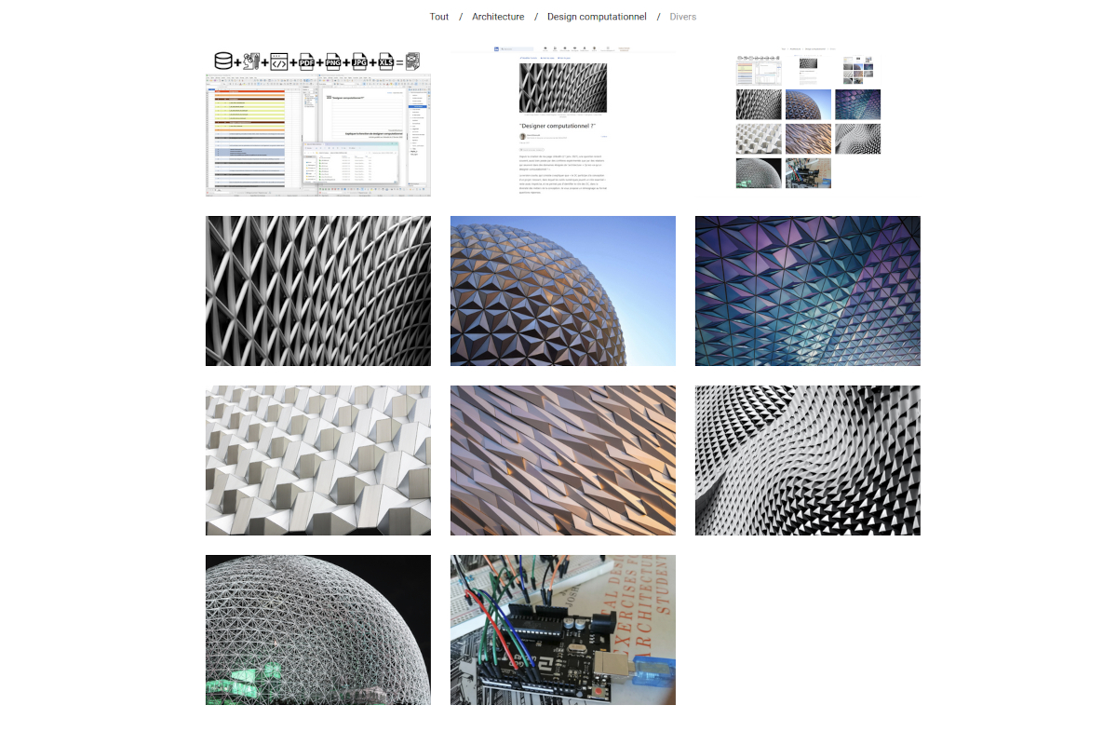View the geodesic sphere against blue sky

(x=563, y=291)
